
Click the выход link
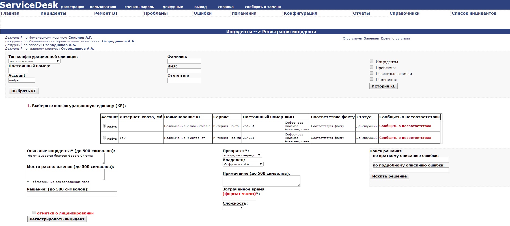[x=201, y=7]
